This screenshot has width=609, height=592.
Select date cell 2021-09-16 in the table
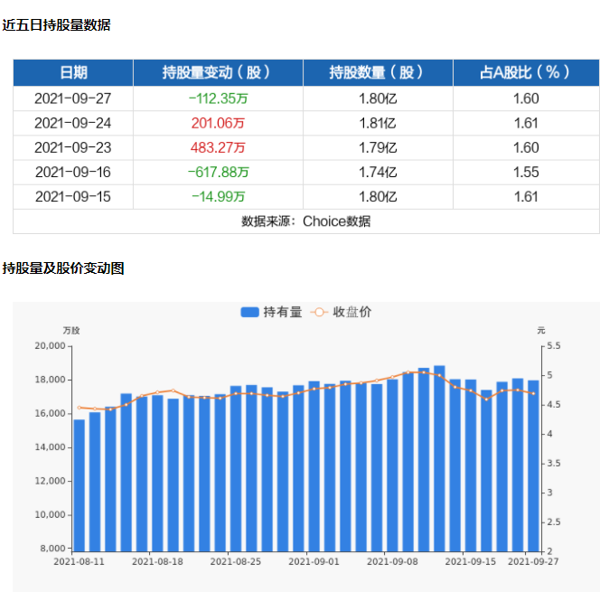point(73,172)
